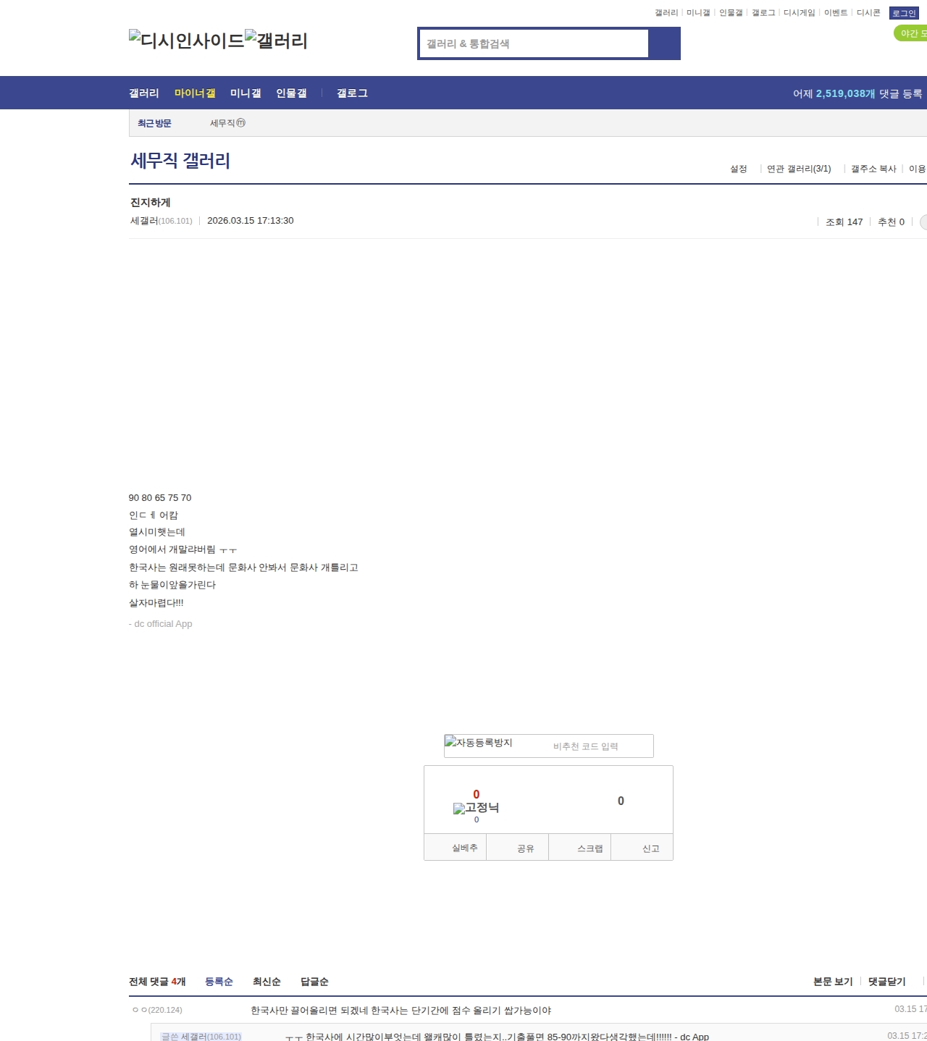927x1041 pixels.
Task: Click the 고정닉 recommend icon
Action: click(x=476, y=808)
